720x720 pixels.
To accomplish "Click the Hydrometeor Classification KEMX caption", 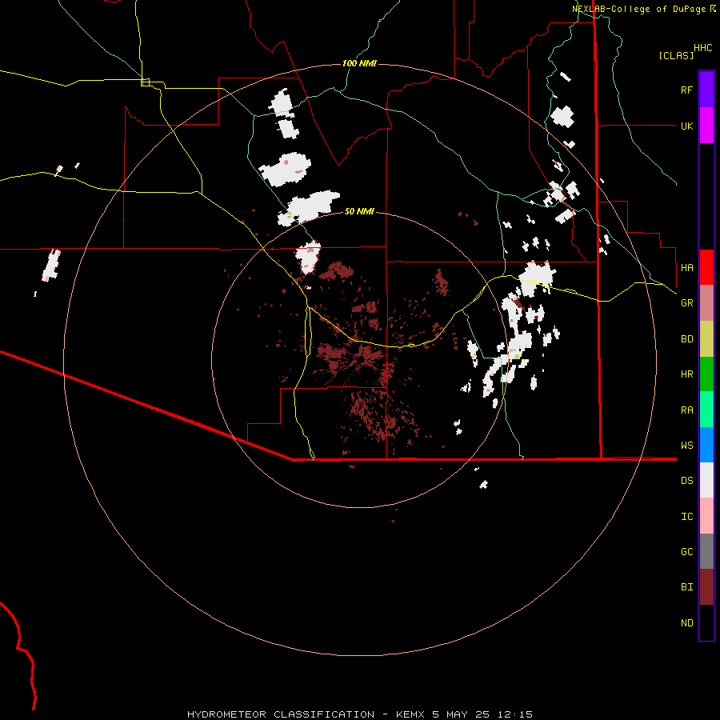I will (x=360, y=714).
